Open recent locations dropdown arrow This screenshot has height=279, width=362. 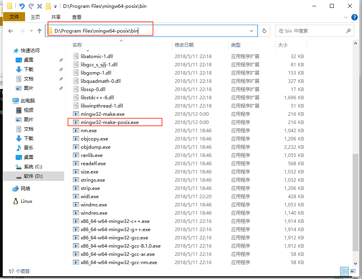click(x=31, y=31)
